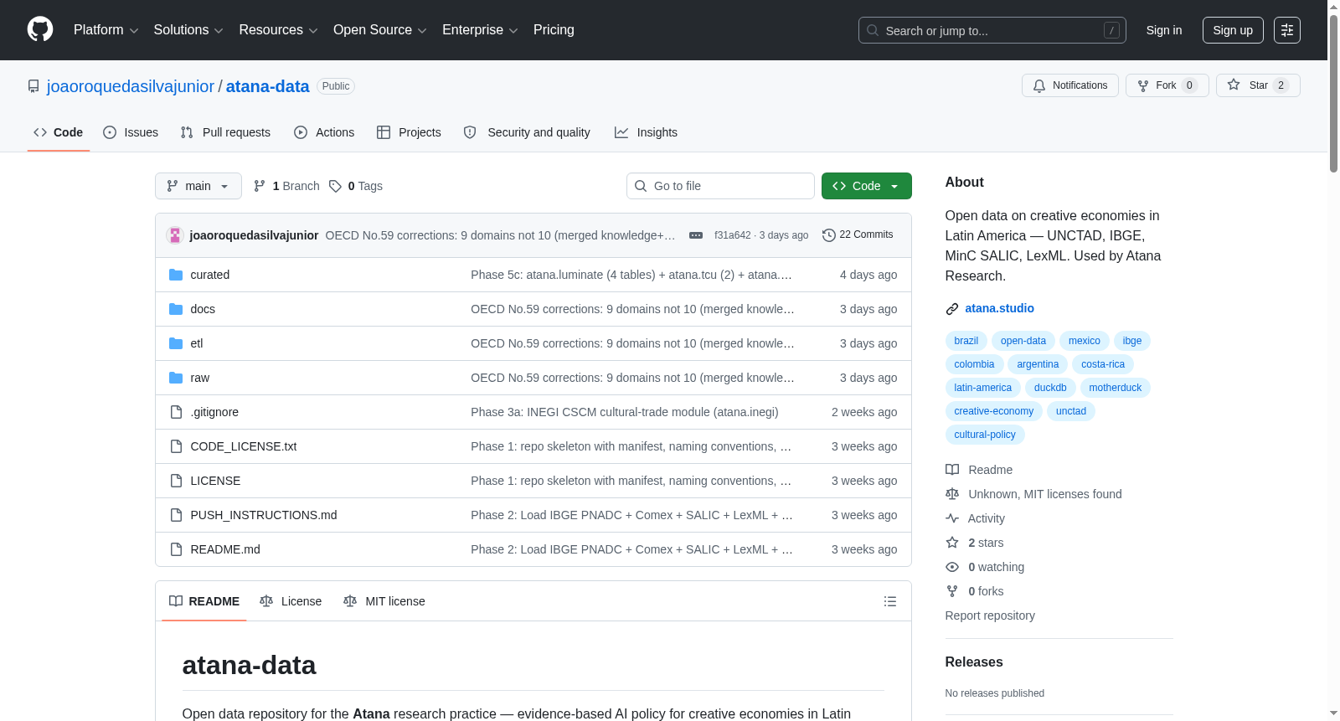Click the brazil topic tag
Screen dimensions: 1340x721
[966, 341]
